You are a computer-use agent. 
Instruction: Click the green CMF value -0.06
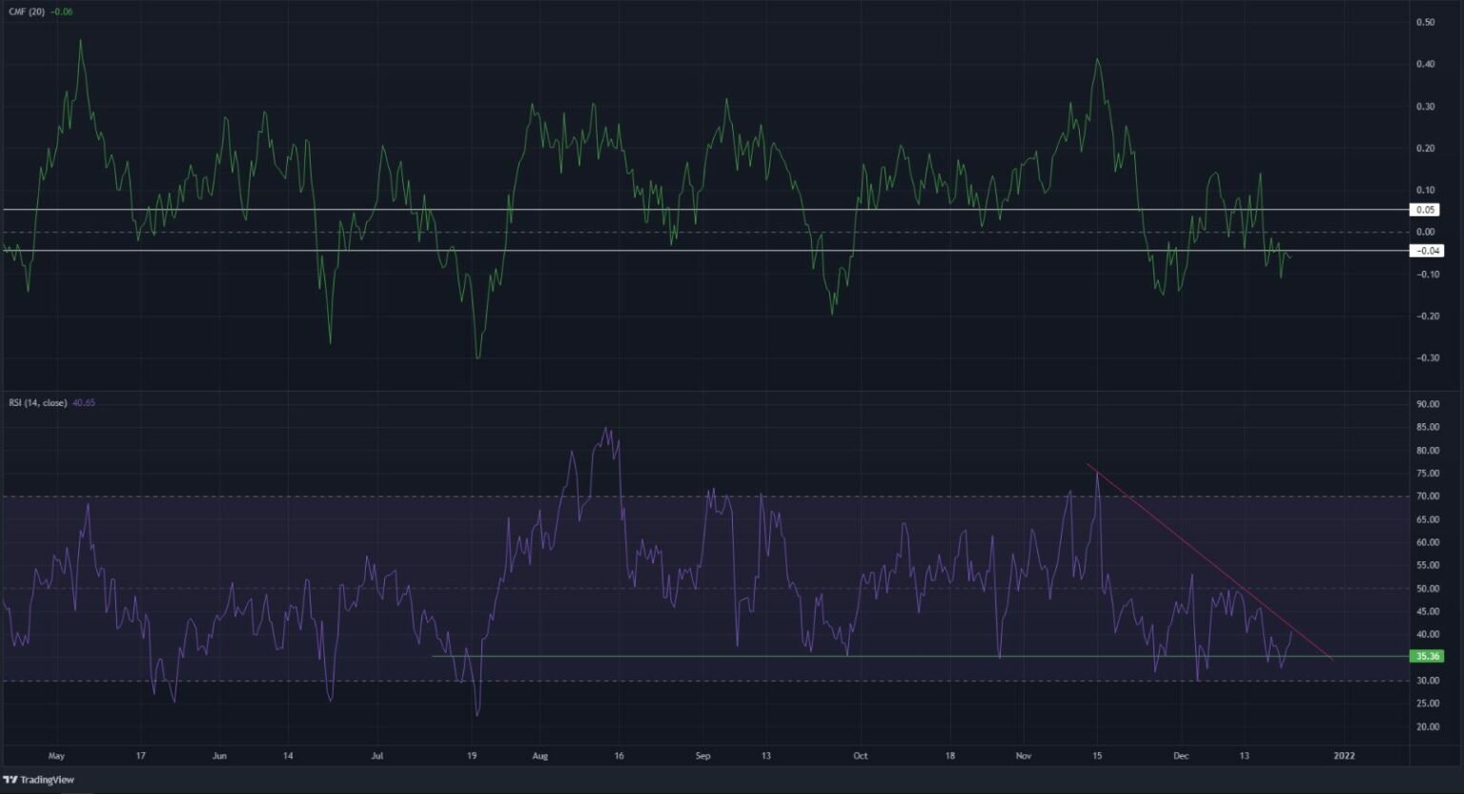61,11
